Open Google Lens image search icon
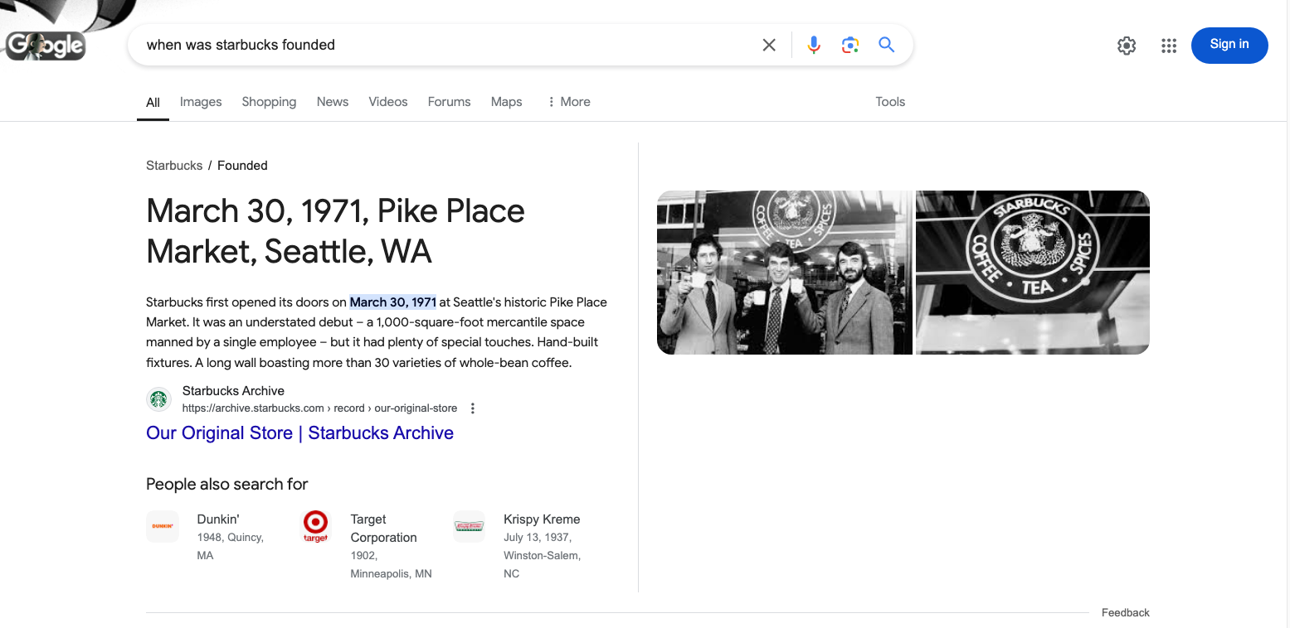 pyautogui.click(x=849, y=45)
